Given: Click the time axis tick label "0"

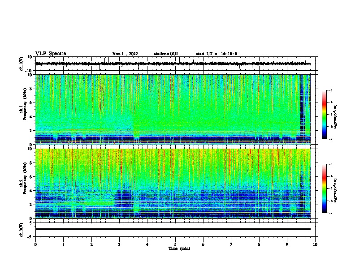Looking at the screenshot, I should coord(35,244).
